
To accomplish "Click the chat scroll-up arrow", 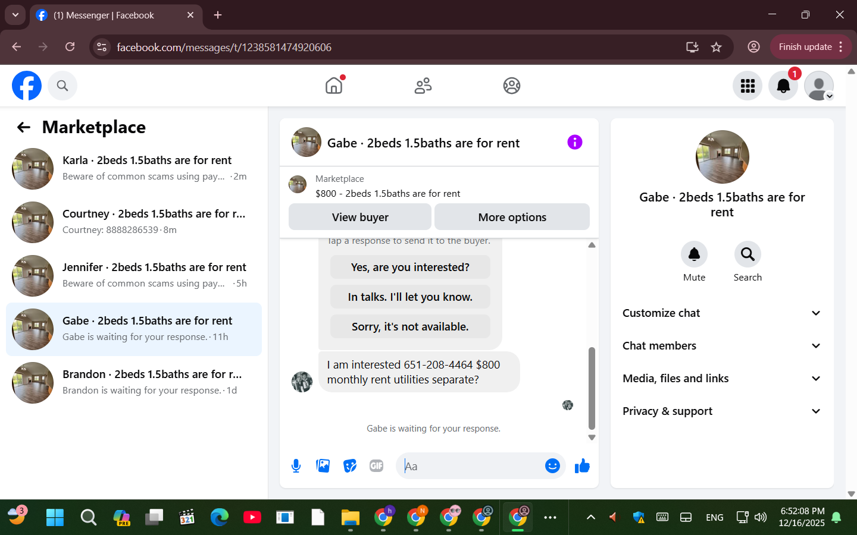I will (592, 245).
